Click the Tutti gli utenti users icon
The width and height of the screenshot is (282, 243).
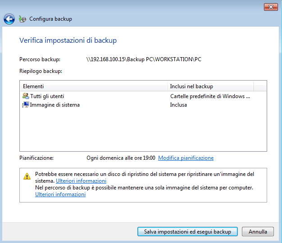[x=26, y=96]
